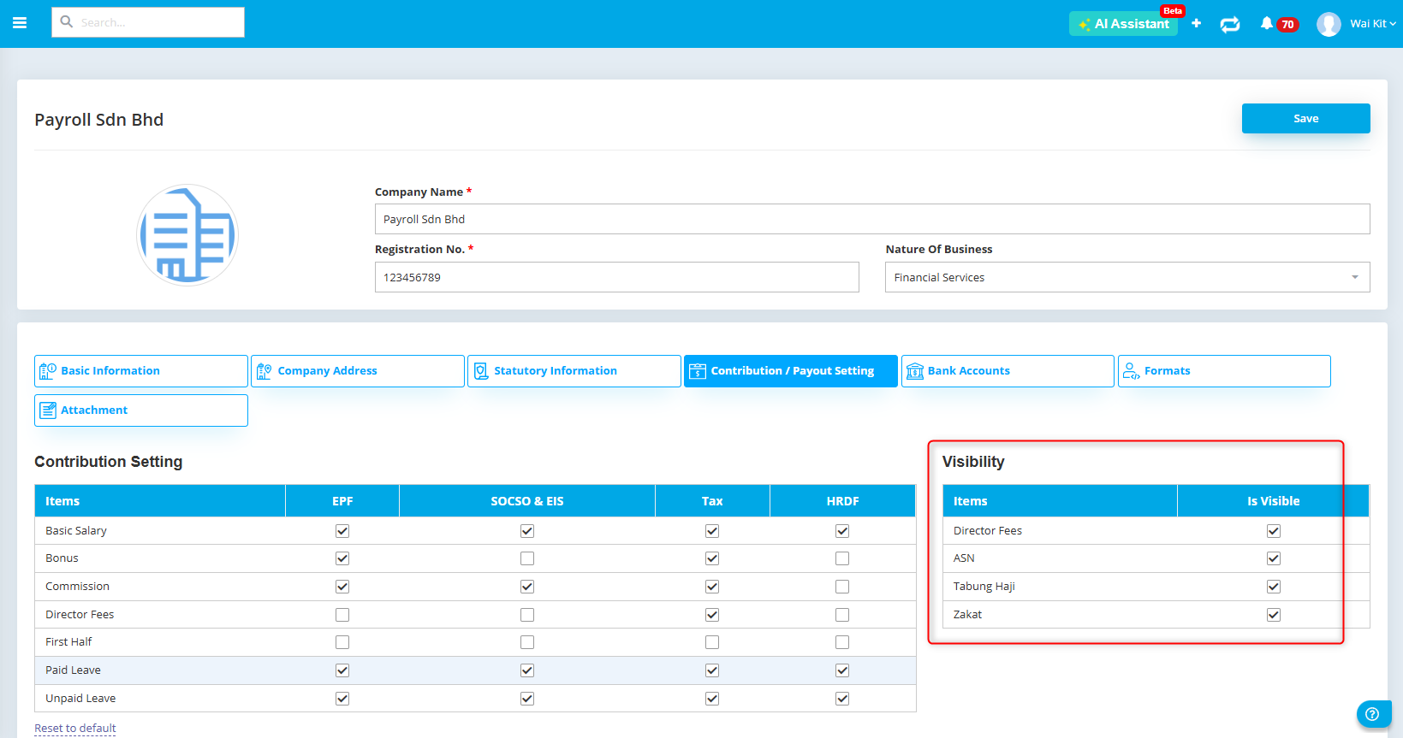Image resolution: width=1403 pixels, height=738 pixels.
Task: Toggle Is Visible for Director Fees
Action: click(1274, 531)
